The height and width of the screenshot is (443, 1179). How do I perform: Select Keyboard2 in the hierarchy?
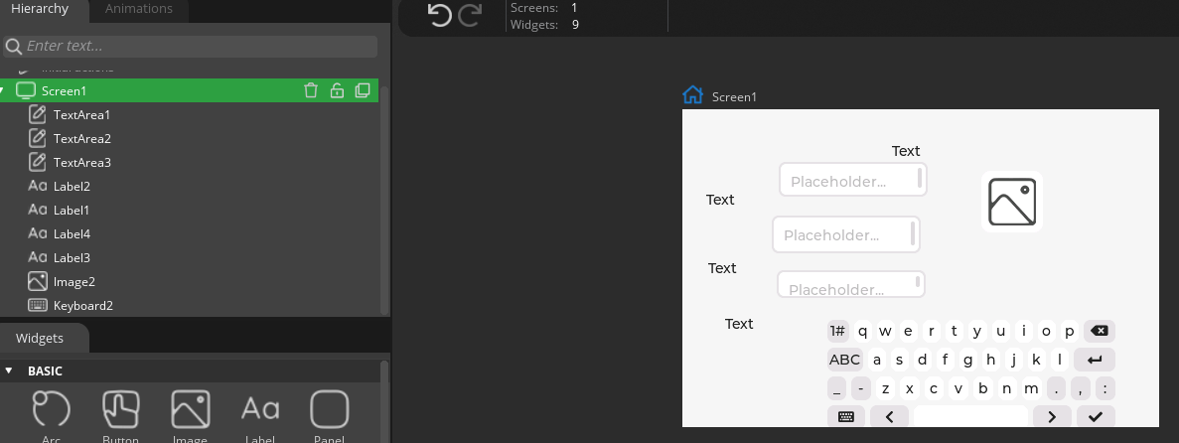point(82,306)
